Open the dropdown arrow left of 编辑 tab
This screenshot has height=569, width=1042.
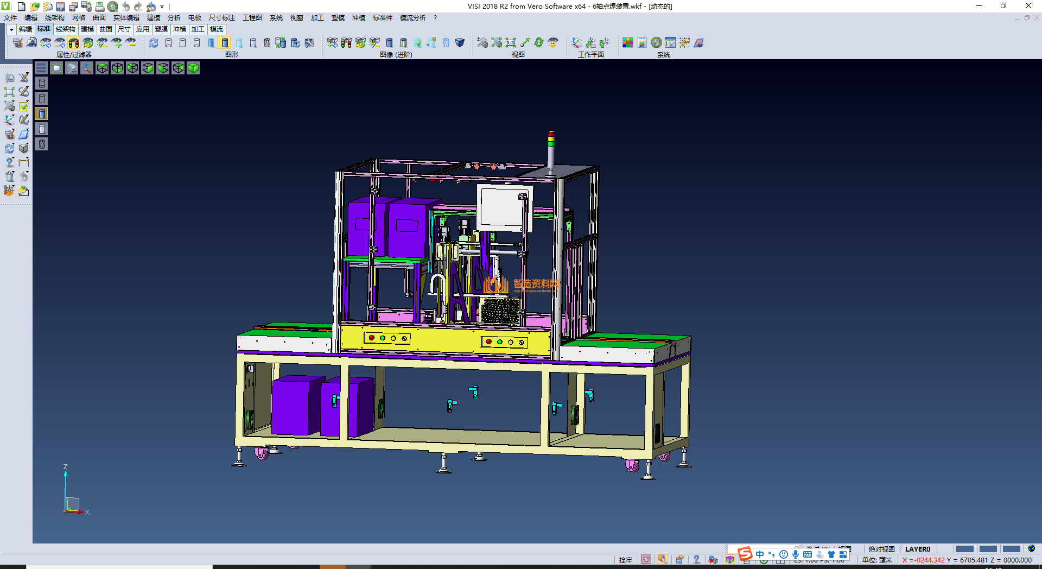click(11, 29)
